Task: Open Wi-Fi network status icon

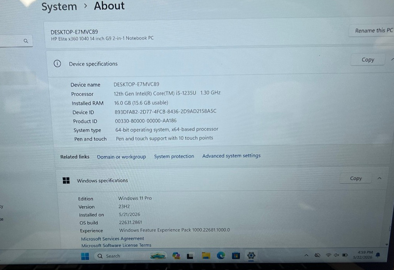Action: point(328,255)
